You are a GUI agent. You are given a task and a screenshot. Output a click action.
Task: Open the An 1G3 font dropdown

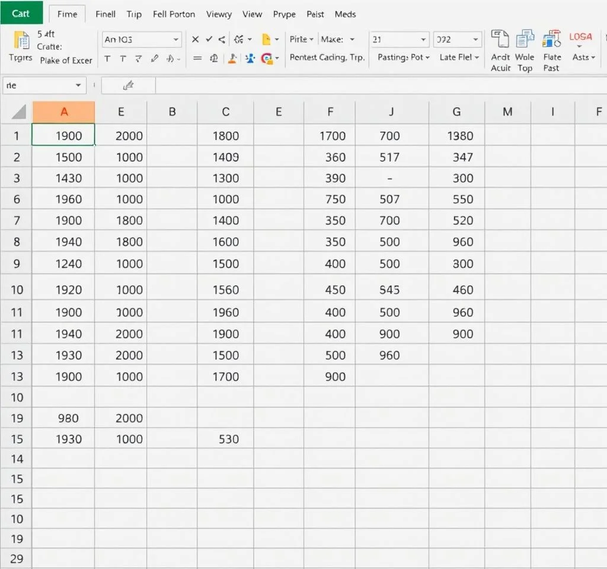click(x=176, y=40)
